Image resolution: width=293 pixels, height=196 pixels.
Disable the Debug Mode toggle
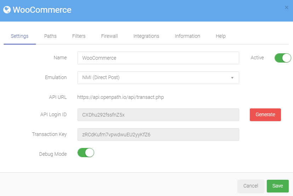86,153
